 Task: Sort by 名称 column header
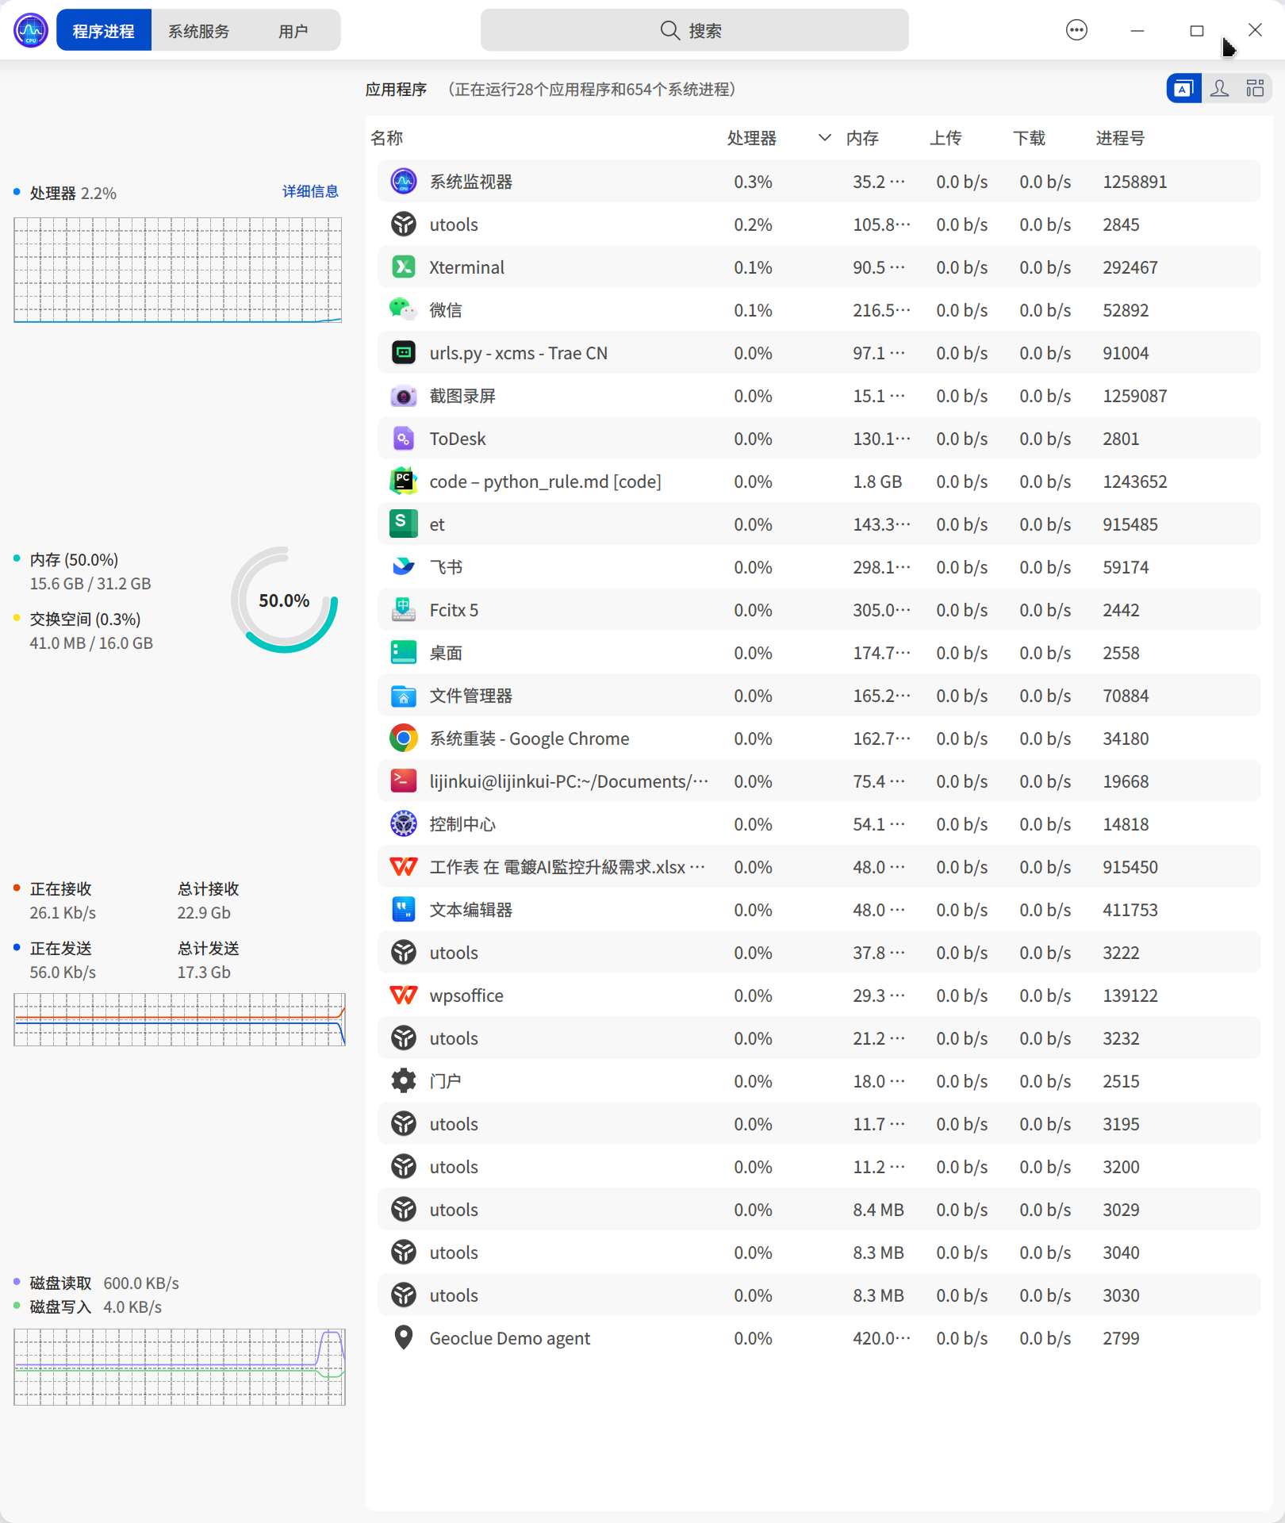[387, 138]
